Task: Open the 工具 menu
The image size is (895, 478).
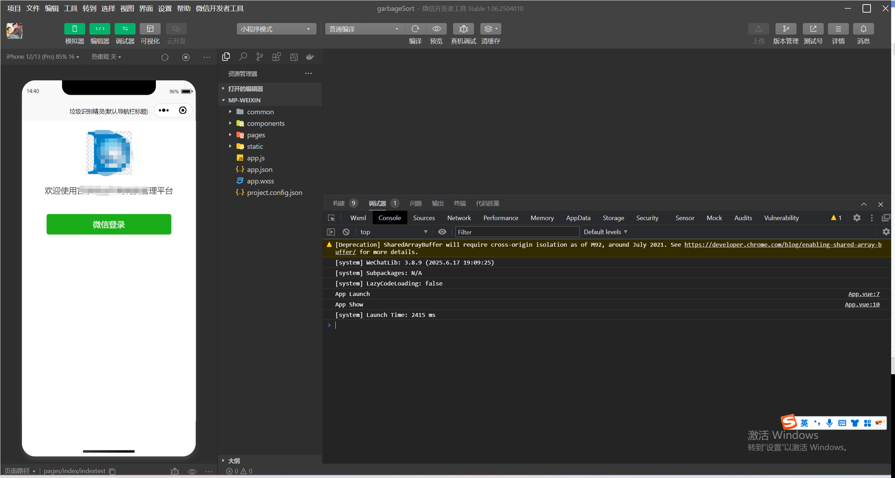Action: 71,8
